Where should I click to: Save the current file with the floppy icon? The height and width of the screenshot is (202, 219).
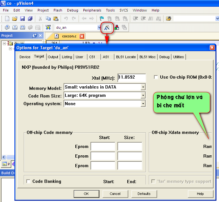22,18
